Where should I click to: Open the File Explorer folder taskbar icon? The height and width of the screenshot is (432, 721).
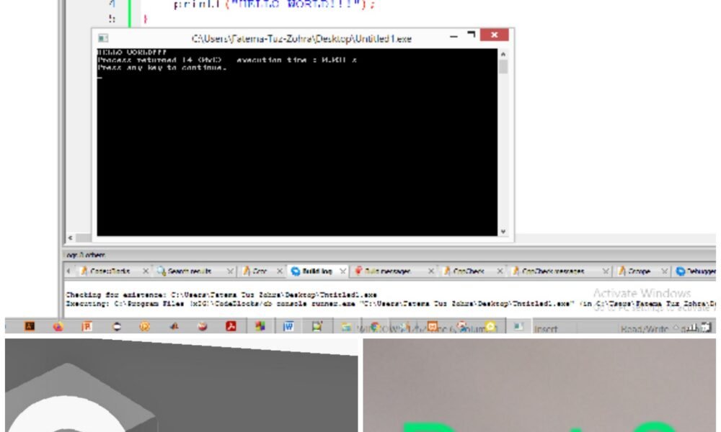point(346,327)
